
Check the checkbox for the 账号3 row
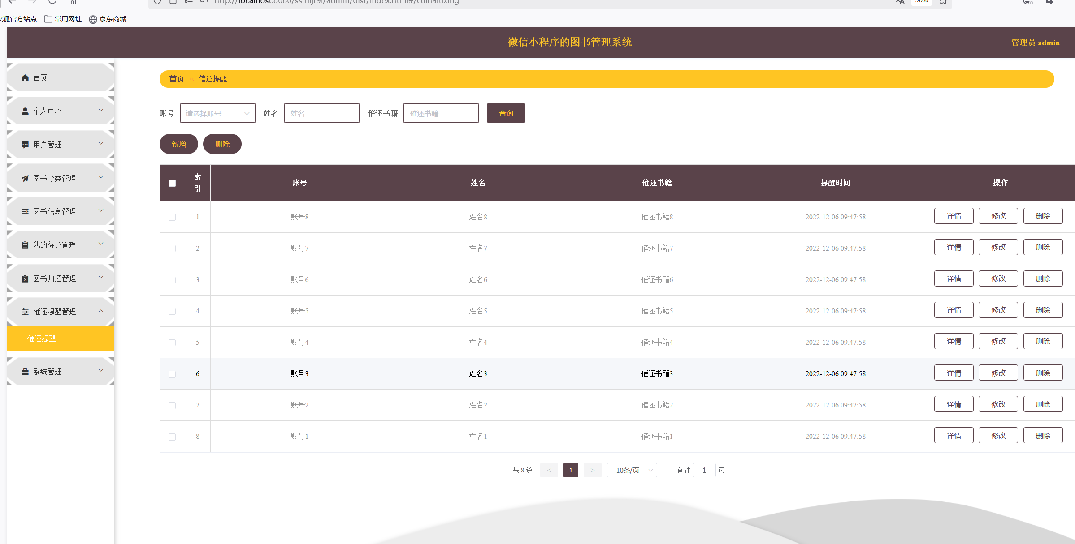(x=172, y=374)
